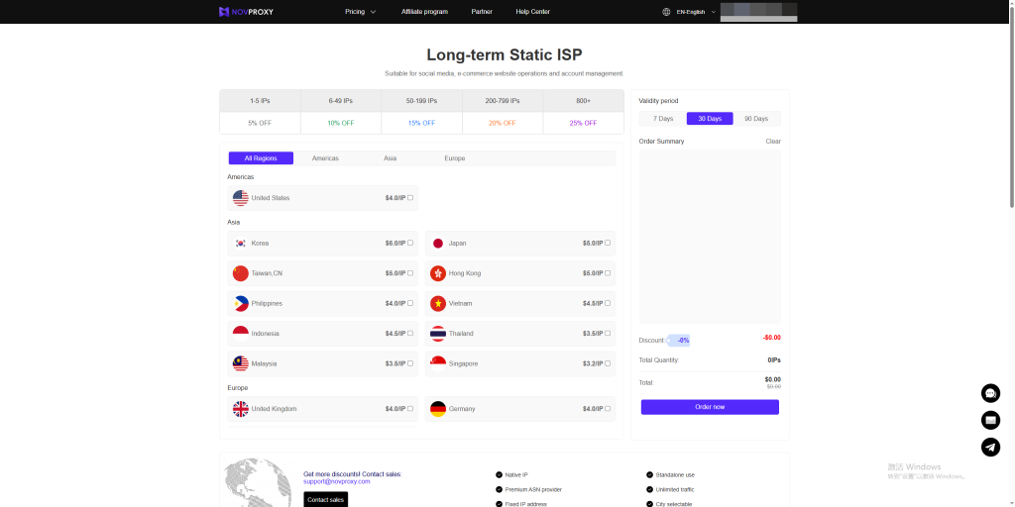Click the Germany flag icon
The image size is (1015, 507).
(x=438, y=409)
